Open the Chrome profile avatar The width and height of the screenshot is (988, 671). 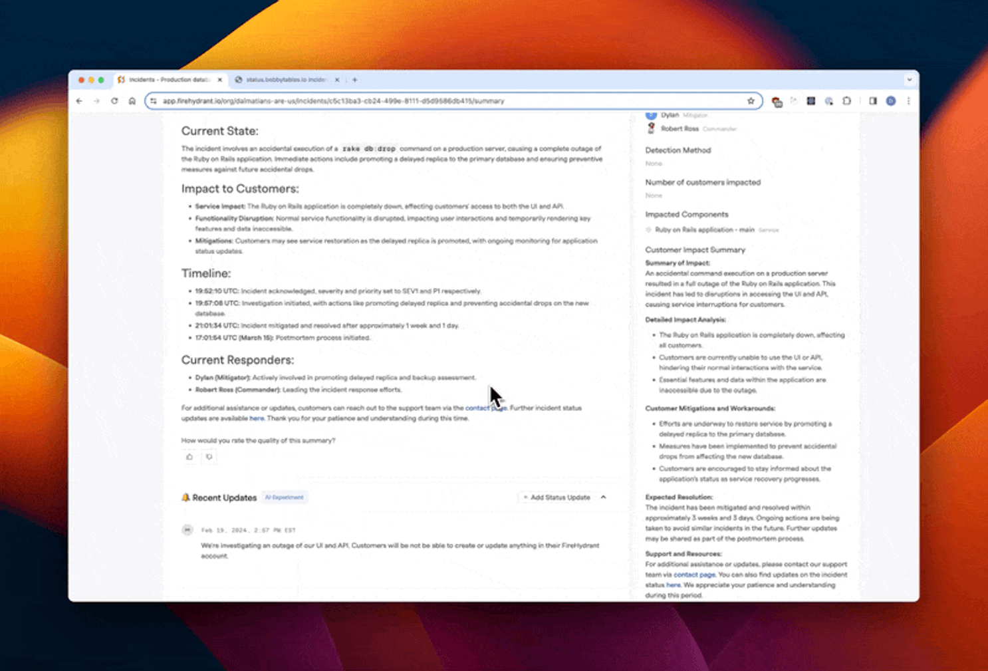(891, 101)
